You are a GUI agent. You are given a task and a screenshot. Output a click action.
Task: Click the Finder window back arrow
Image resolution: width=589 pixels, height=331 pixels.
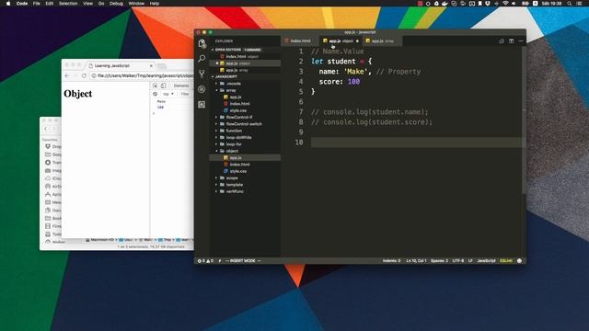(46, 129)
